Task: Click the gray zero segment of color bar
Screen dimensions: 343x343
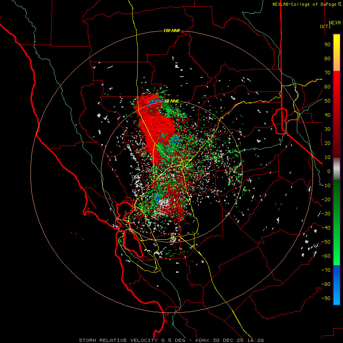Action: pyautogui.click(x=337, y=169)
